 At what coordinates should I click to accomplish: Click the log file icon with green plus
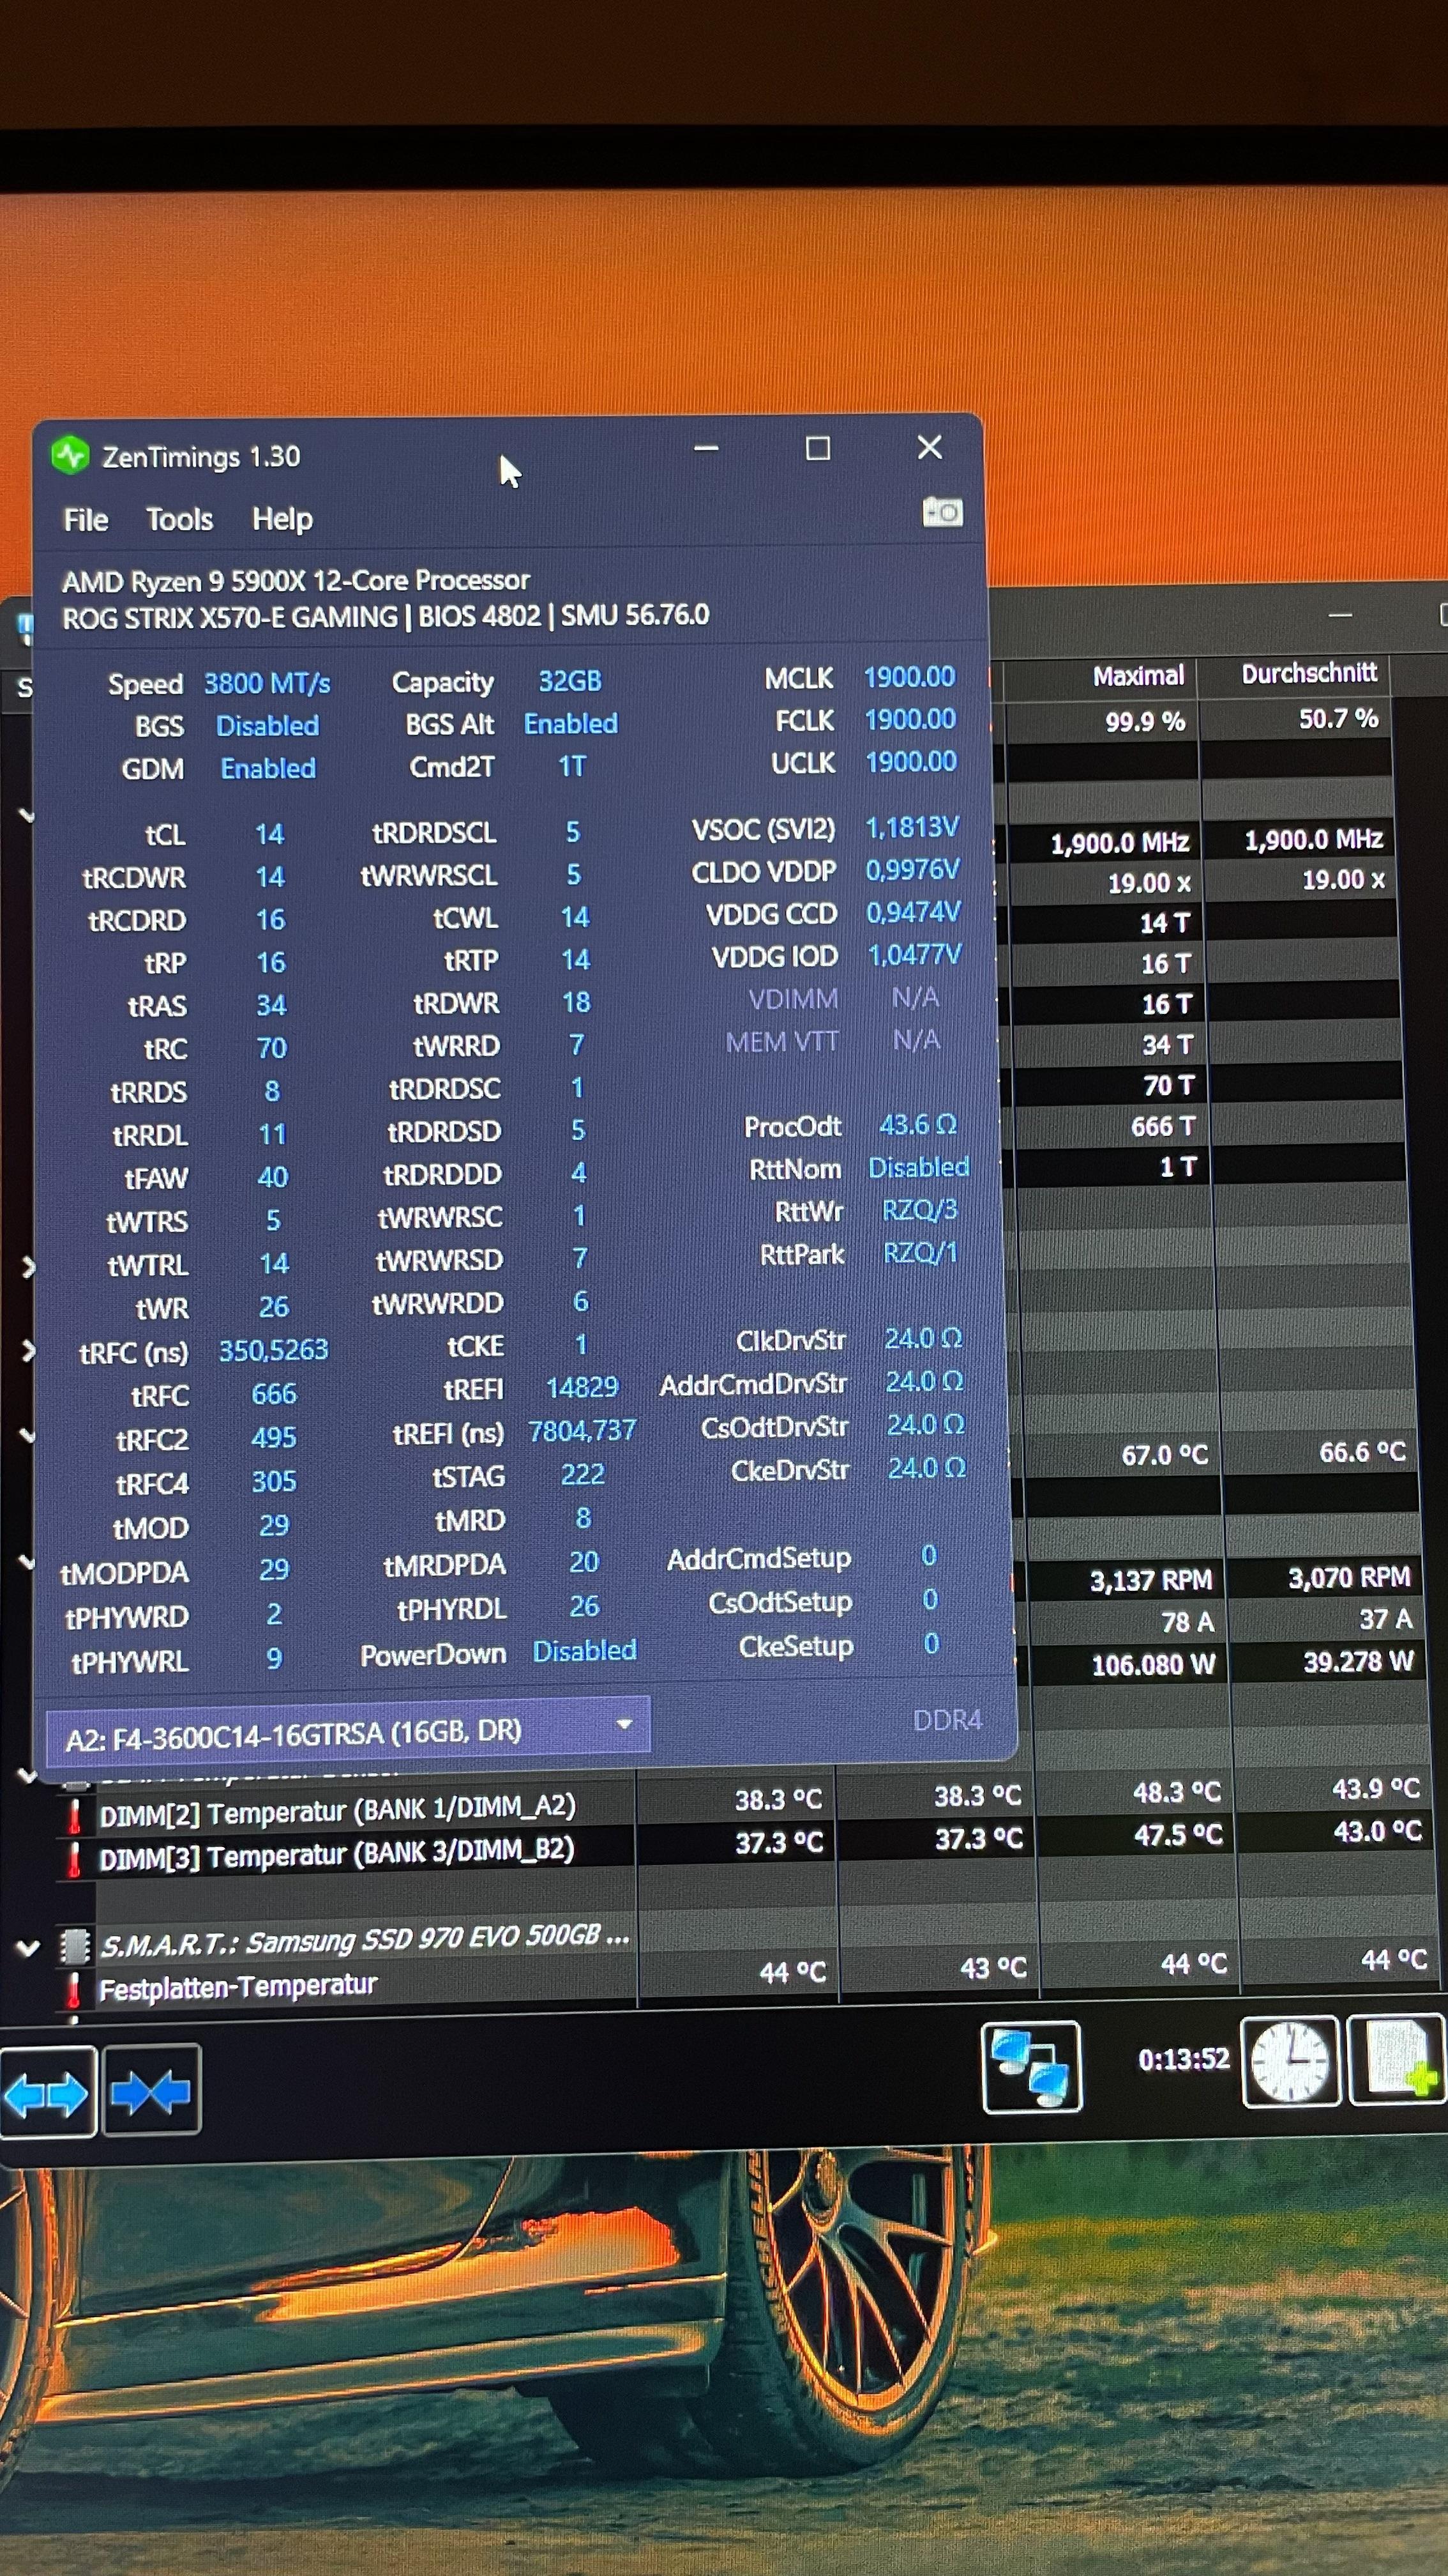[1398, 2059]
